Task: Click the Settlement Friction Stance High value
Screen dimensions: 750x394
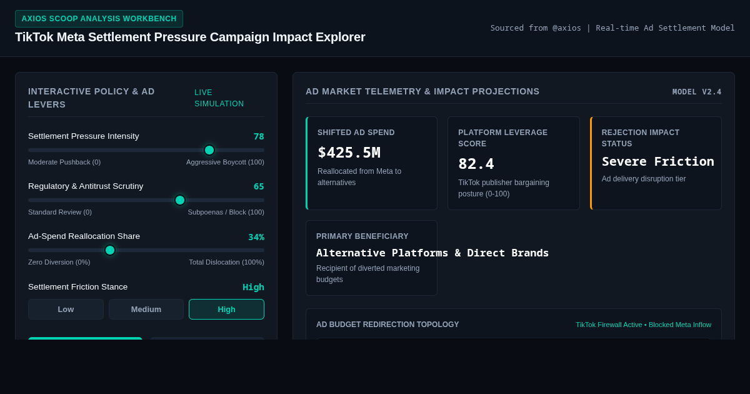Action: 253,287
